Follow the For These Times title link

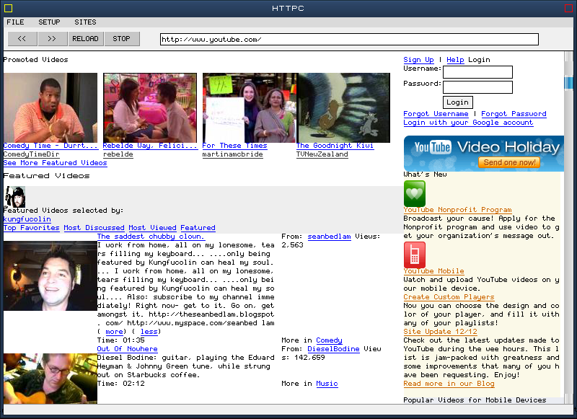[x=235, y=146]
